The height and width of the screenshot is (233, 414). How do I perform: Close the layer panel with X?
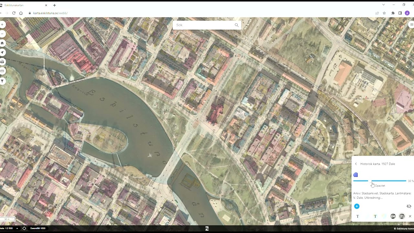[x=410, y=216]
